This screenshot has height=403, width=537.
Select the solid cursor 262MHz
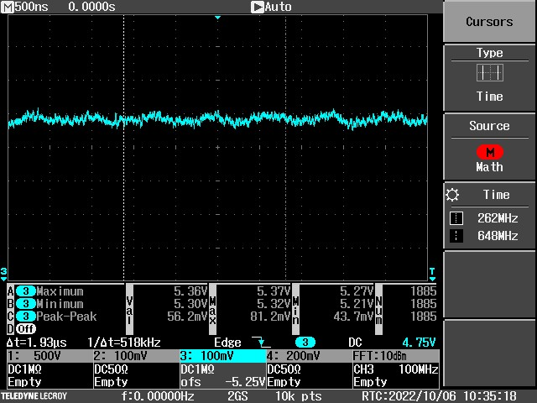[484, 218]
